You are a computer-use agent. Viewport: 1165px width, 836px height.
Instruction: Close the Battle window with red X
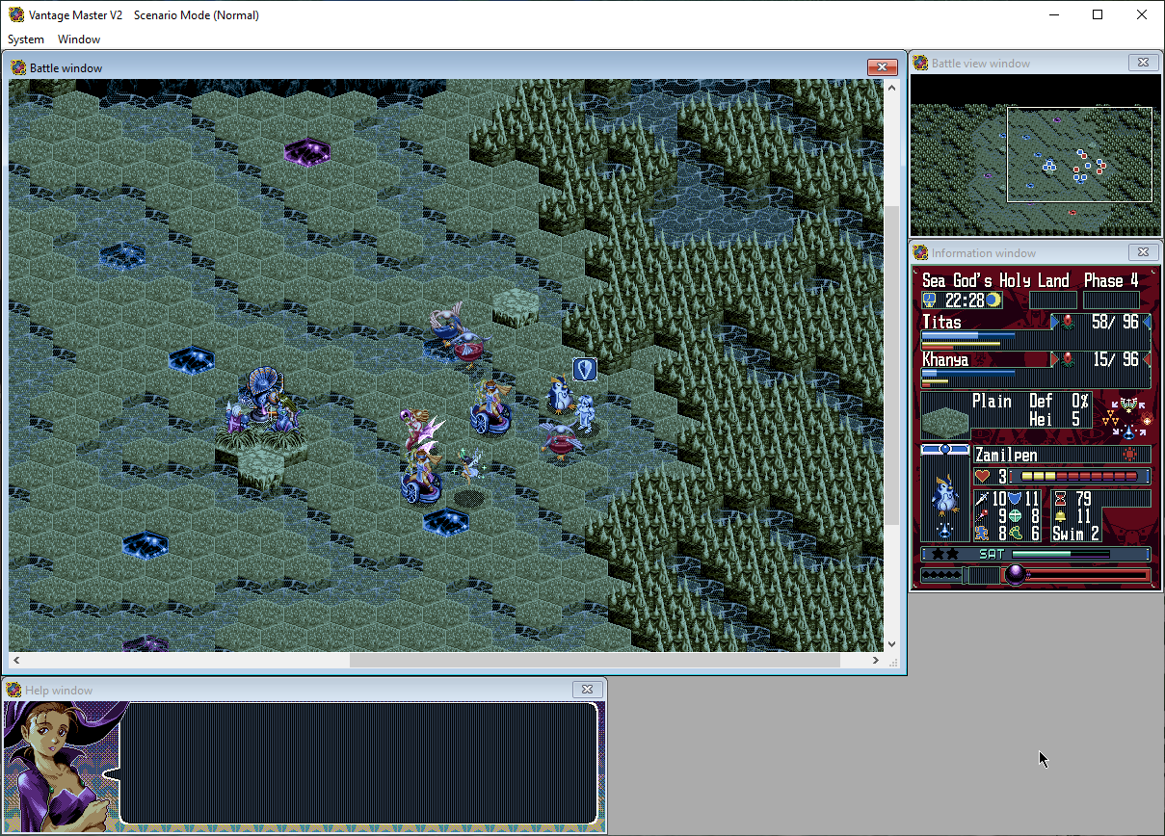tap(882, 66)
